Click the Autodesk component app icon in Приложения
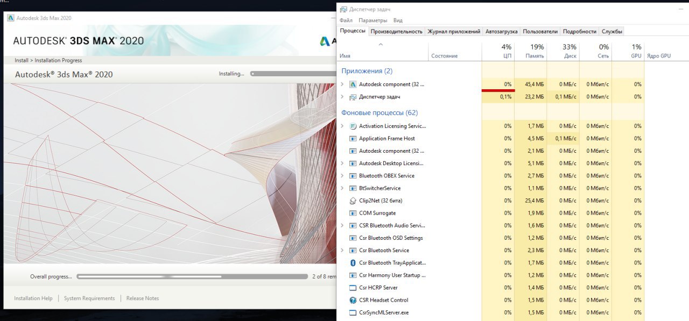This screenshot has height=321, width=689. [x=353, y=84]
